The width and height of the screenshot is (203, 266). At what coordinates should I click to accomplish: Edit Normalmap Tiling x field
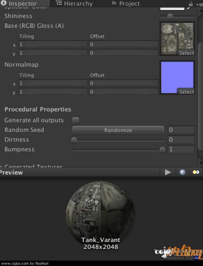[x=53, y=83]
